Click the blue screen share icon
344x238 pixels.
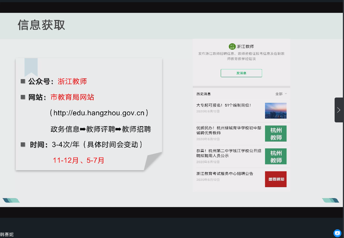tap(337, 233)
